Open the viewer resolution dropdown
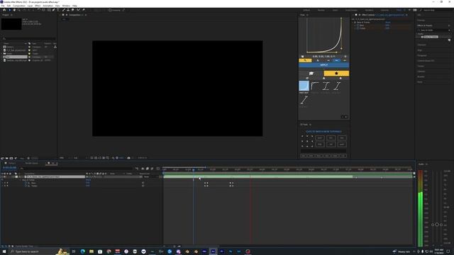This screenshot has height=255, width=454. (x=76, y=158)
